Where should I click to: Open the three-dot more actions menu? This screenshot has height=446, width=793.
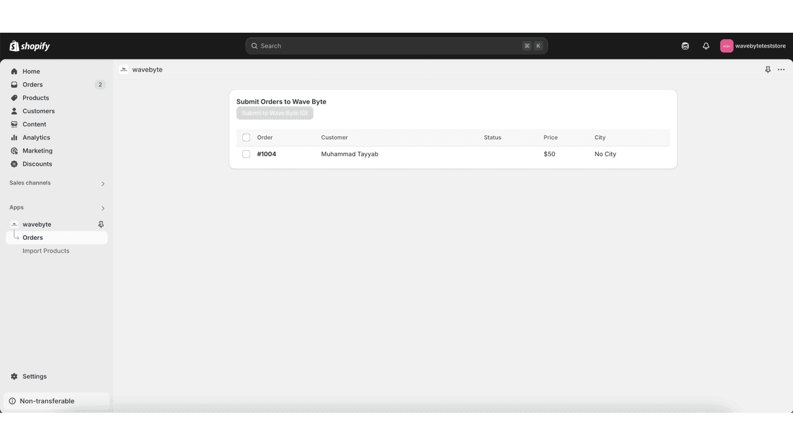click(x=781, y=70)
